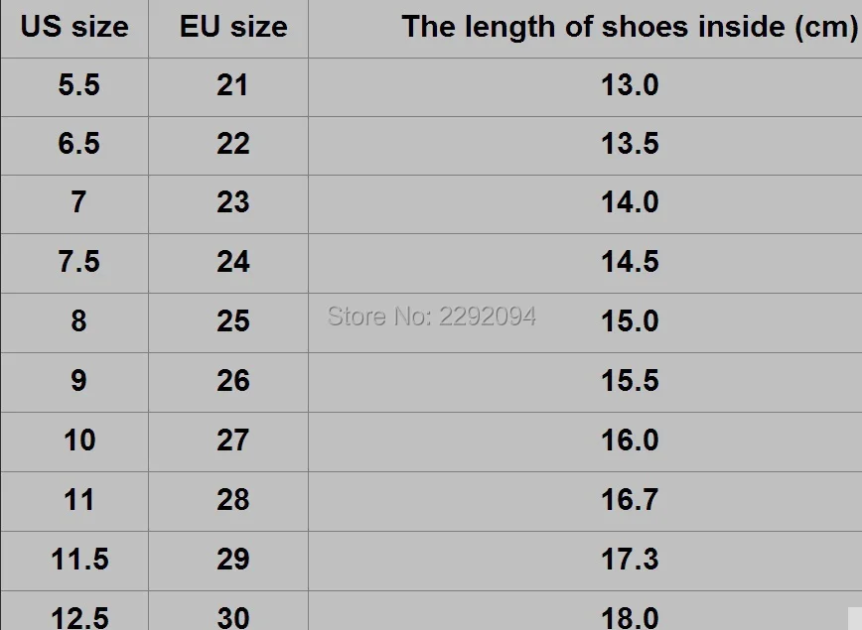Select the 17.3 length value

coord(630,560)
